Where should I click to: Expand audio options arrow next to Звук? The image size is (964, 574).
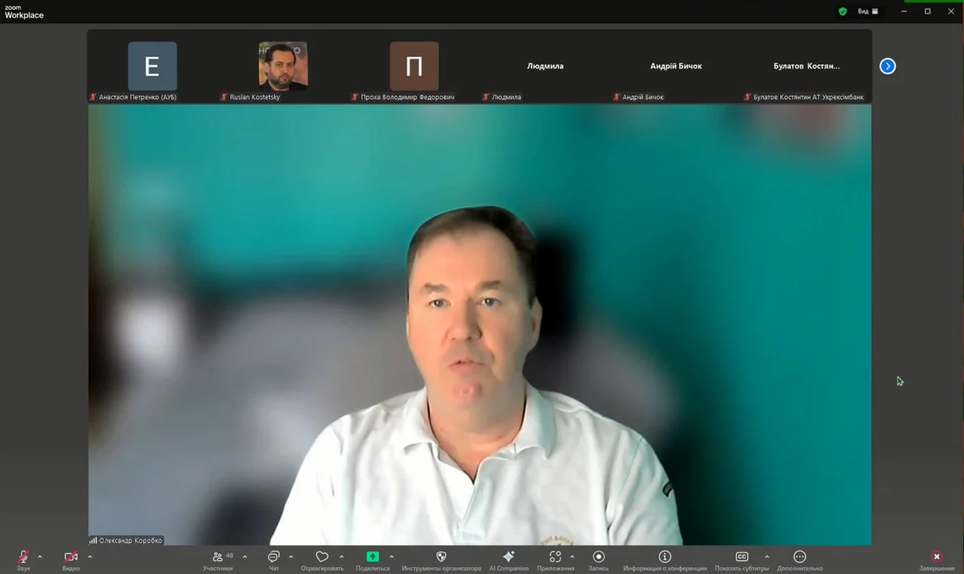[40, 557]
